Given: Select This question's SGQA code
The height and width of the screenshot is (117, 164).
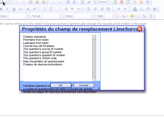Looking at the screenshot, I should pos(40,58).
